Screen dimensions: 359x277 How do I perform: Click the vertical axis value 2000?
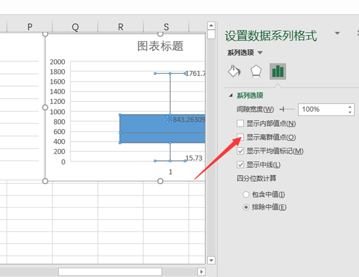[x=58, y=62]
